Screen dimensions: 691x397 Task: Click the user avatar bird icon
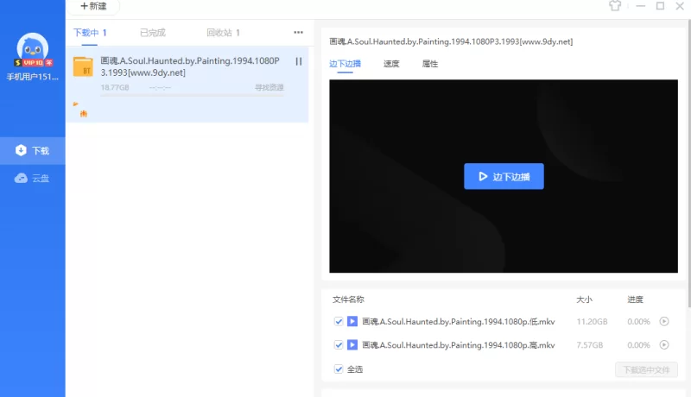coord(32,47)
